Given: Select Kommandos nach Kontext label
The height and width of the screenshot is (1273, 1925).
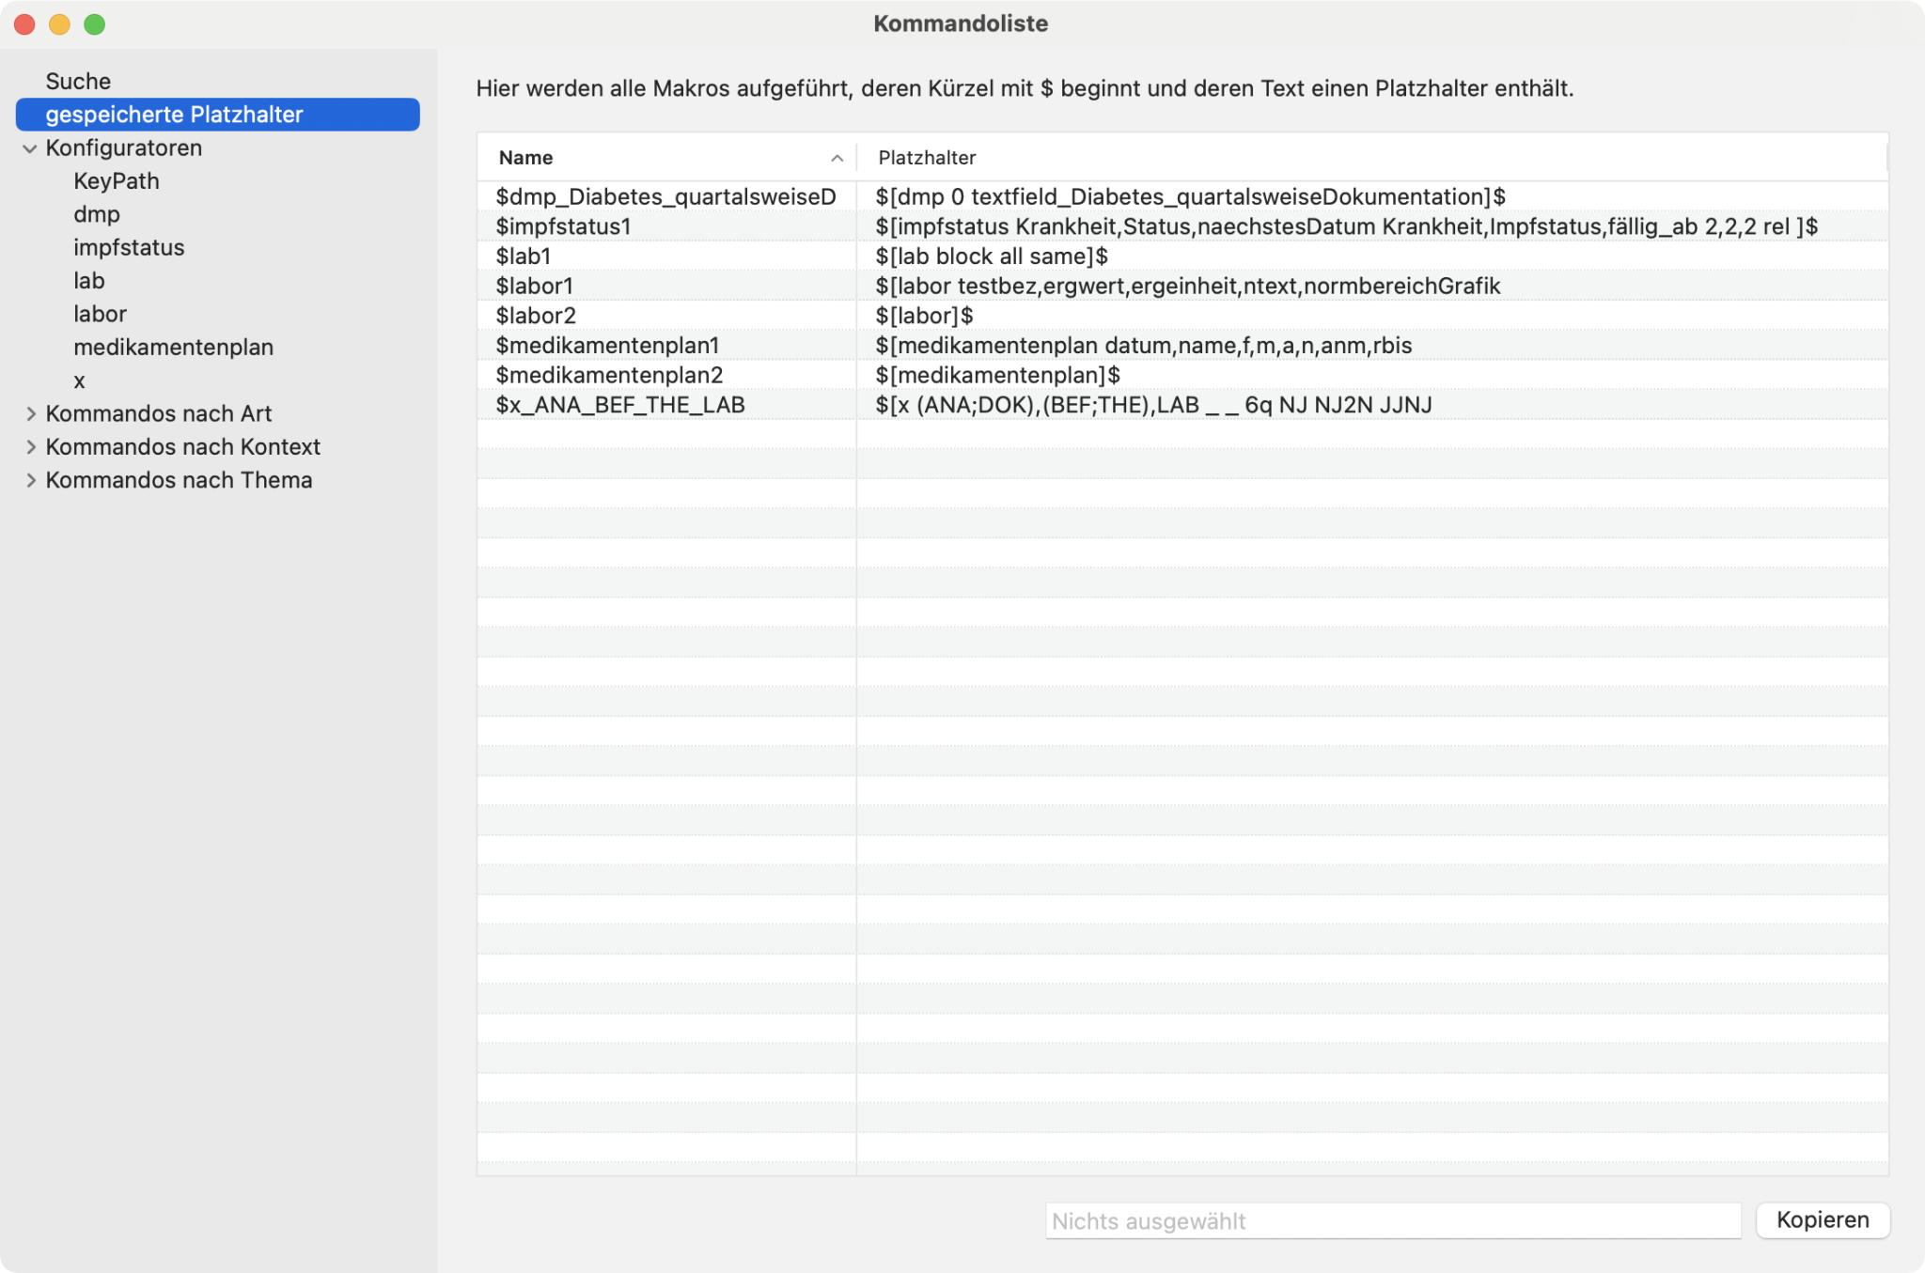Looking at the screenshot, I should tap(183, 446).
